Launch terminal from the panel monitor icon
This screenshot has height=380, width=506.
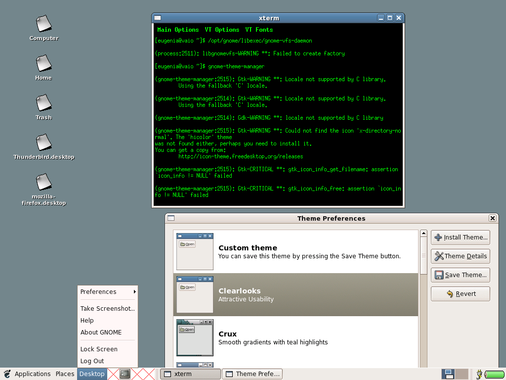coord(125,374)
